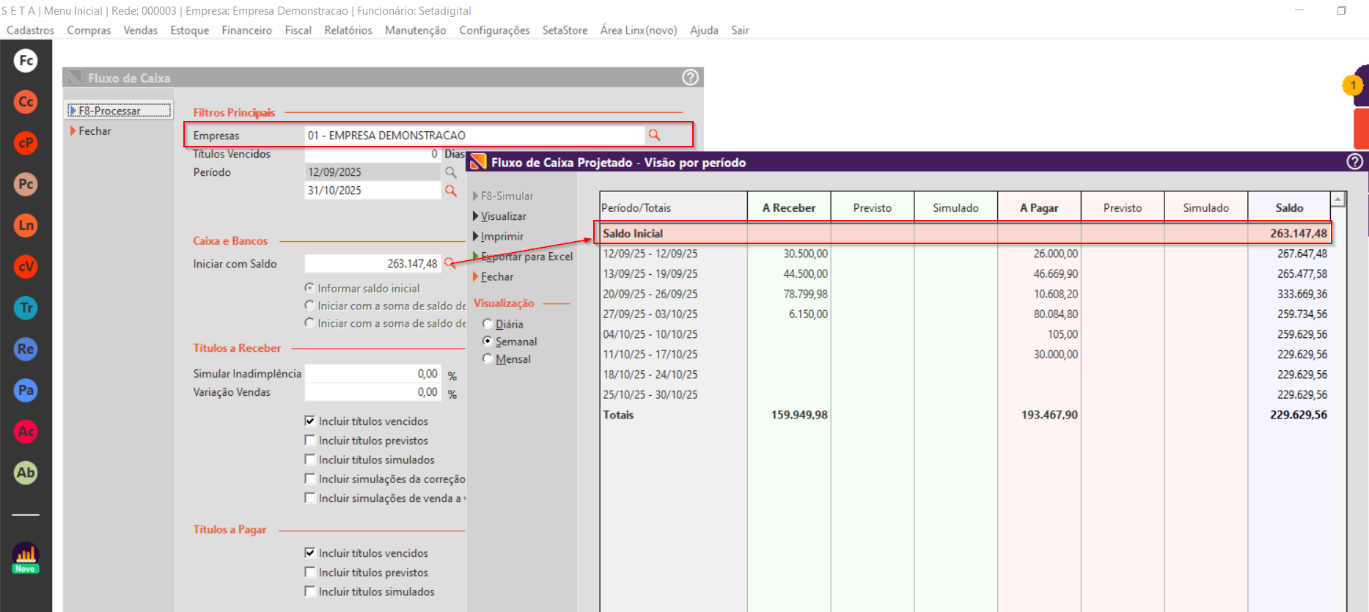
Task: Open the Tr sidebar shortcut
Action: coord(26,308)
